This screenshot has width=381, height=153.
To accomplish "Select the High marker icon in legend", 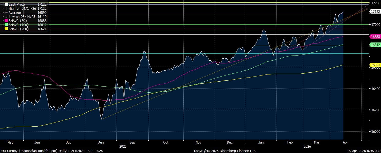I will pos(6,8).
